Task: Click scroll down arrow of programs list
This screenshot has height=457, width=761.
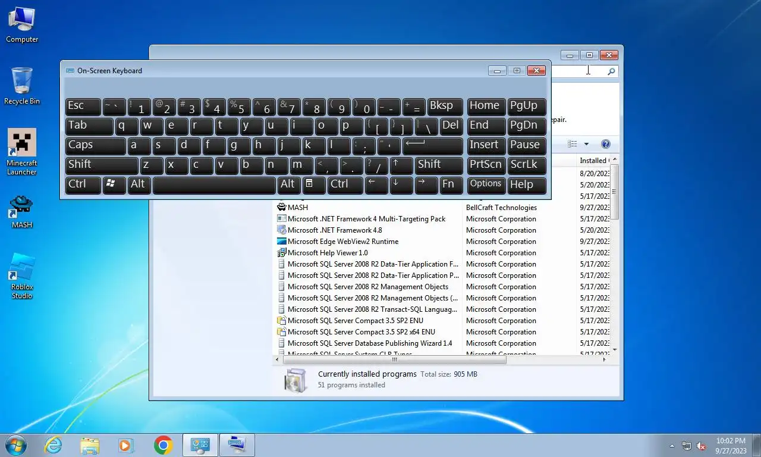Action: pos(615,350)
